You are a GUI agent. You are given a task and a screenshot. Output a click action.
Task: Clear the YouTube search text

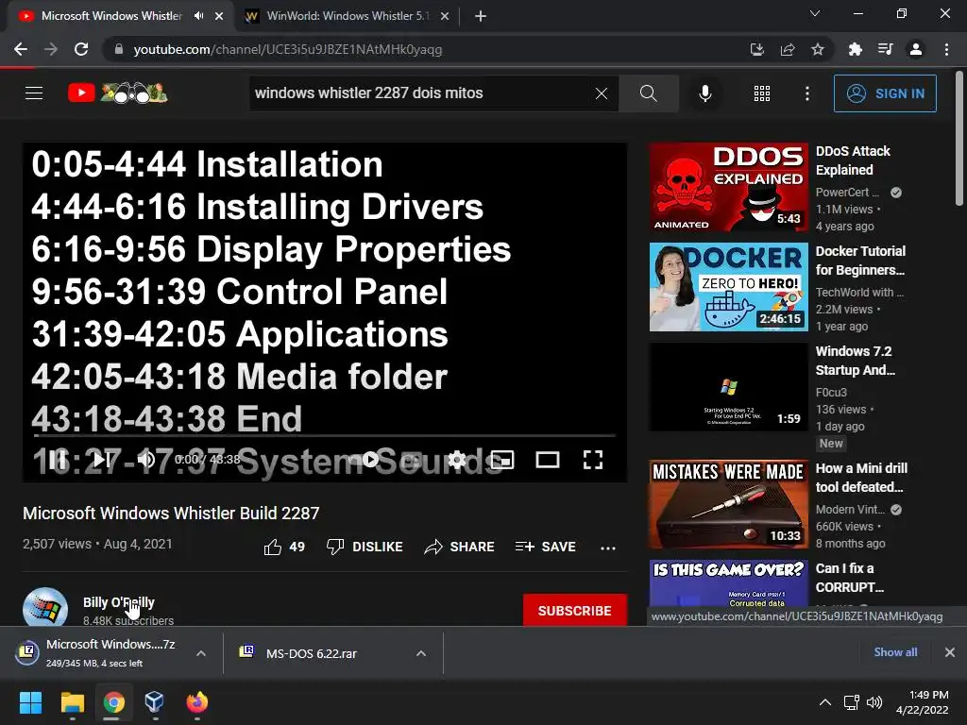[602, 93]
